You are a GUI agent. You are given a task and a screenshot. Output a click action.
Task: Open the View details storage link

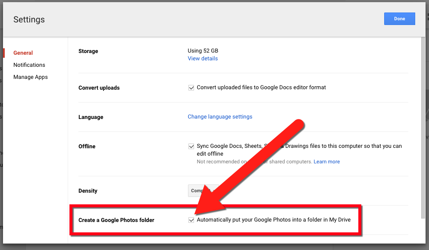tap(203, 58)
